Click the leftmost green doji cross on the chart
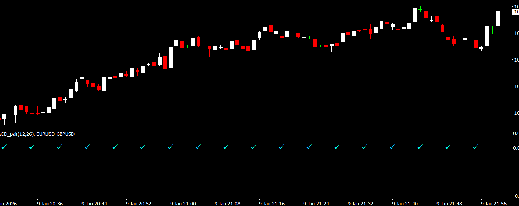 pyautogui.click(x=10, y=116)
